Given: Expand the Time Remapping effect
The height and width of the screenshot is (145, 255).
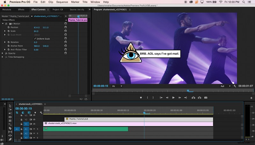Looking at the screenshot, I should 3,57.
